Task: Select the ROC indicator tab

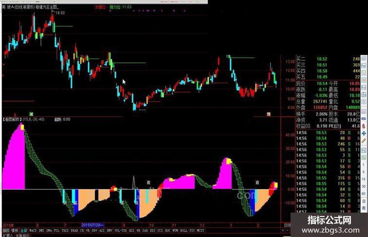Action: 167,231
